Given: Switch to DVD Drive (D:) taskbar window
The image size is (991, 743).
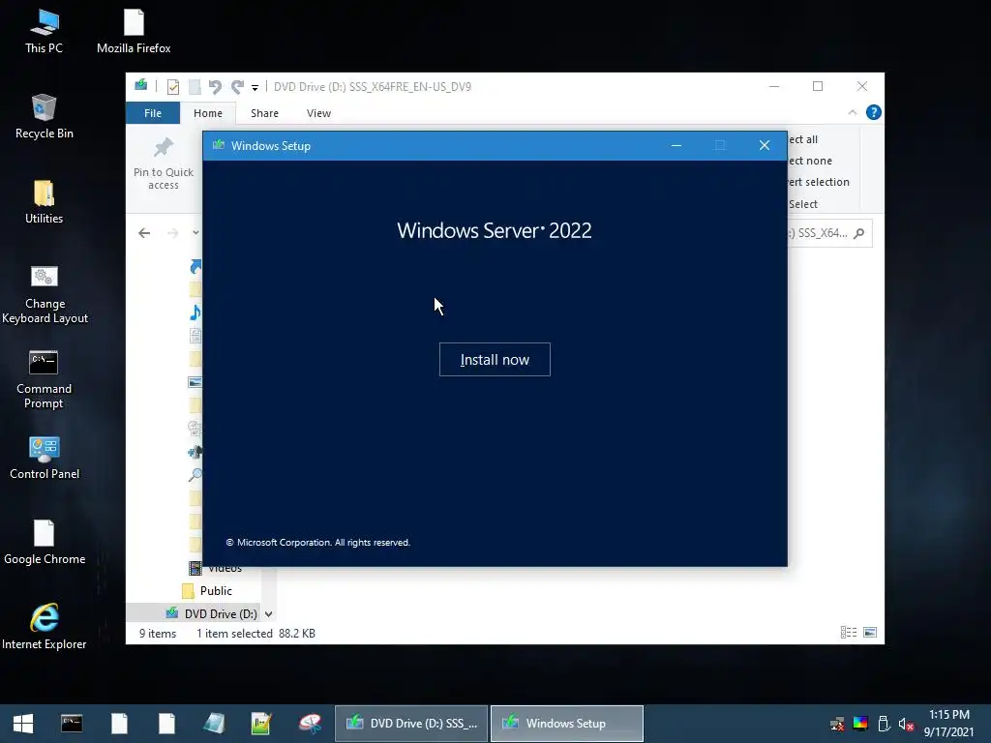Looking at the screenshot, I should point(411,724).
